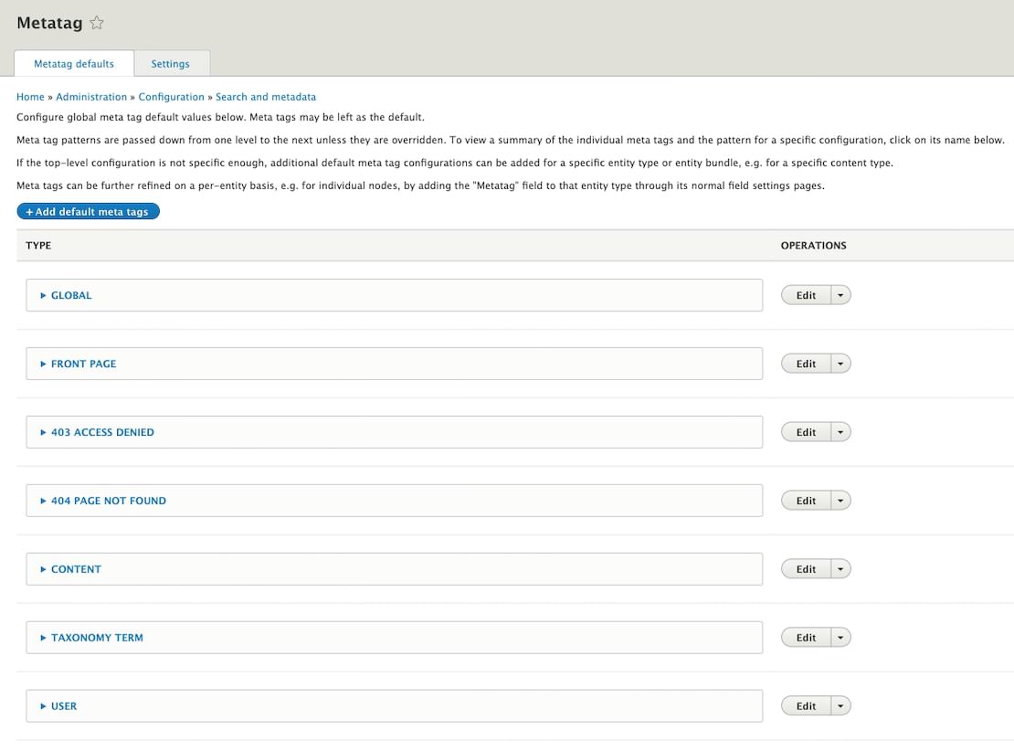Screen dimensions: 1014x751
Task: Expand the Global meta tag row
Action: coord(71,296)
